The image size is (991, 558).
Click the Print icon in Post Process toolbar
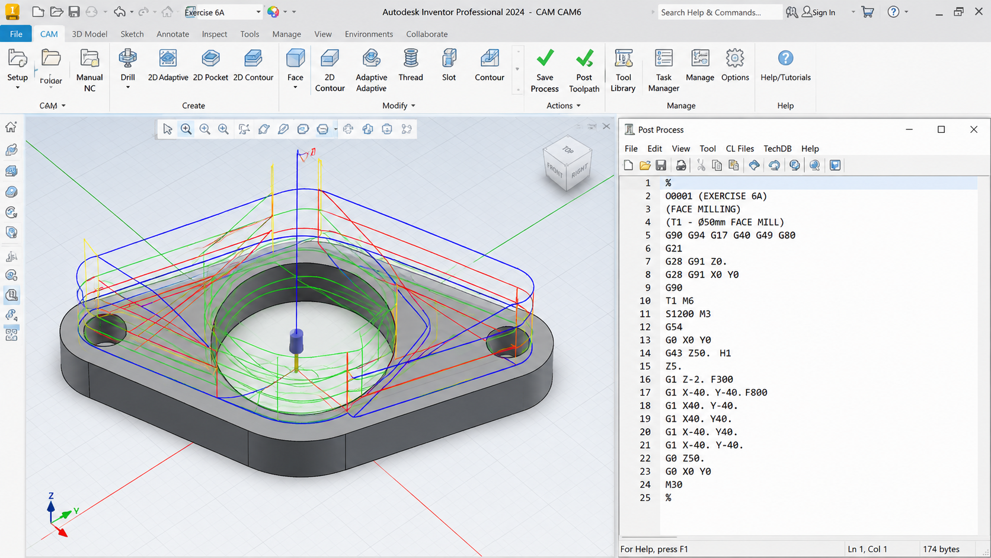coord(681,165)
